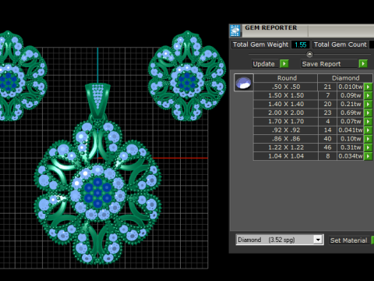Click the green arrow next to Update
Image resolution: width=374 pixels, height=281 pixels.
point(284,64)
